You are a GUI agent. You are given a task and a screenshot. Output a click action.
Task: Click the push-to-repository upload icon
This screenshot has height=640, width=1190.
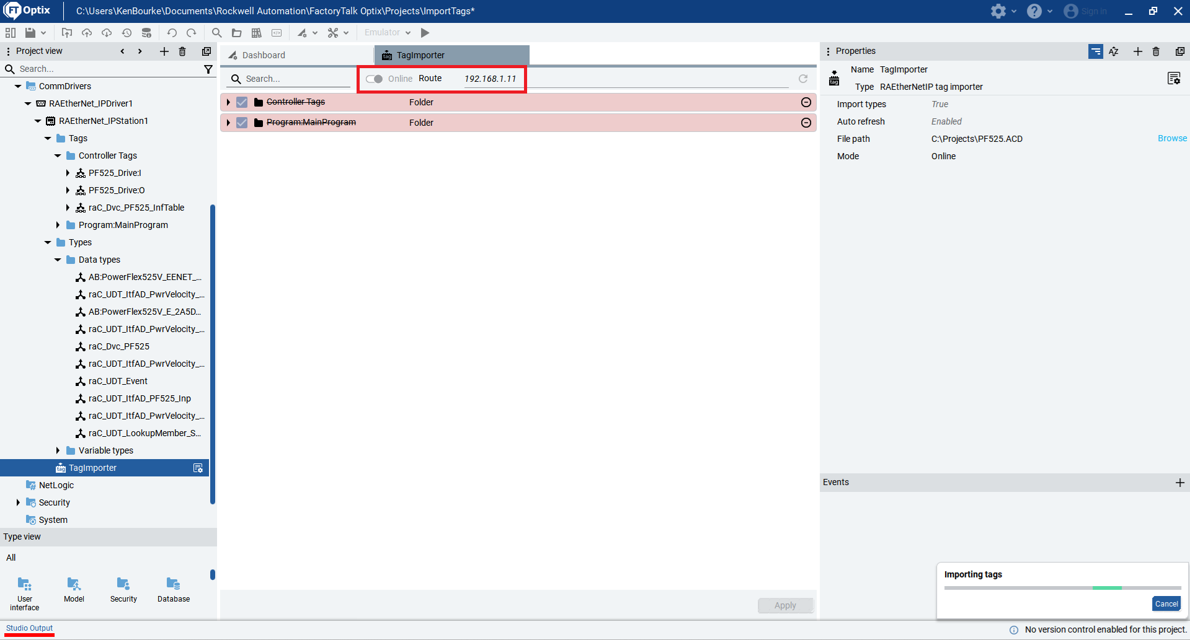pos(67,33)
